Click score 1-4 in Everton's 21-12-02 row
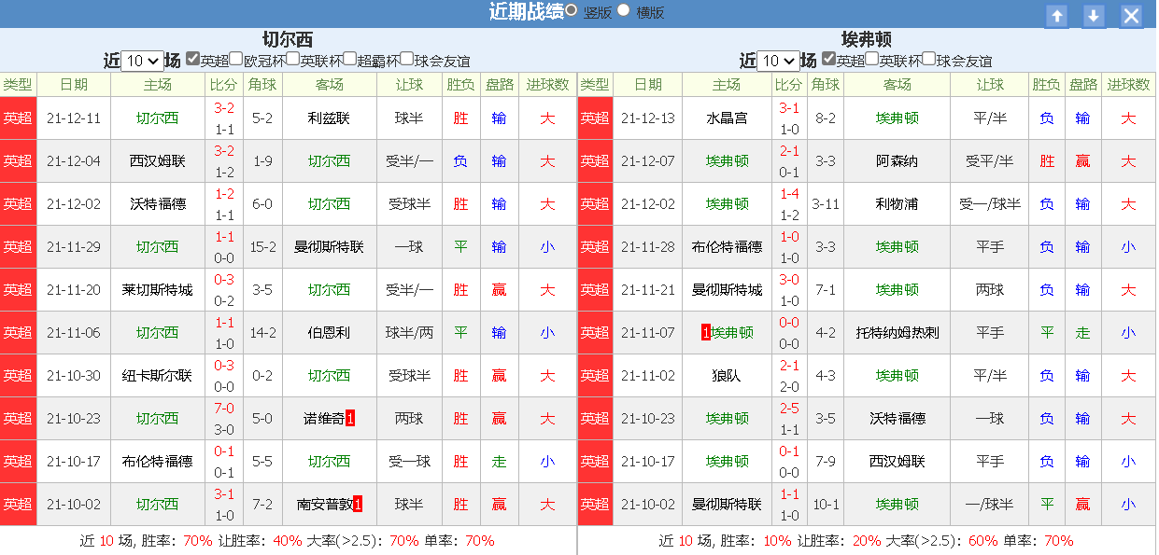Viewport: 1159px width, 555px height. [789, 194]
